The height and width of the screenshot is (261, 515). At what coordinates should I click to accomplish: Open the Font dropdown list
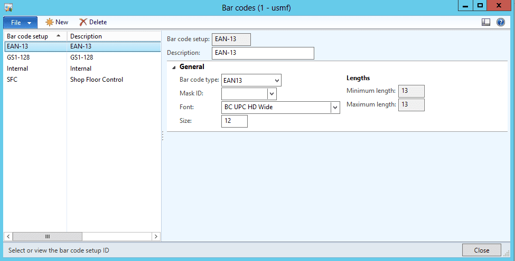[335, 108]
